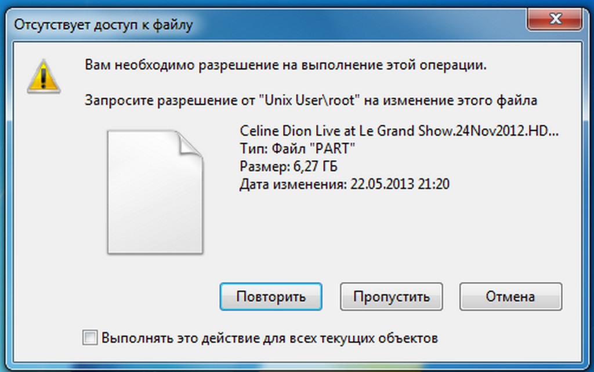Click the 'Тип: Файл PART' line

pos(298,149)
